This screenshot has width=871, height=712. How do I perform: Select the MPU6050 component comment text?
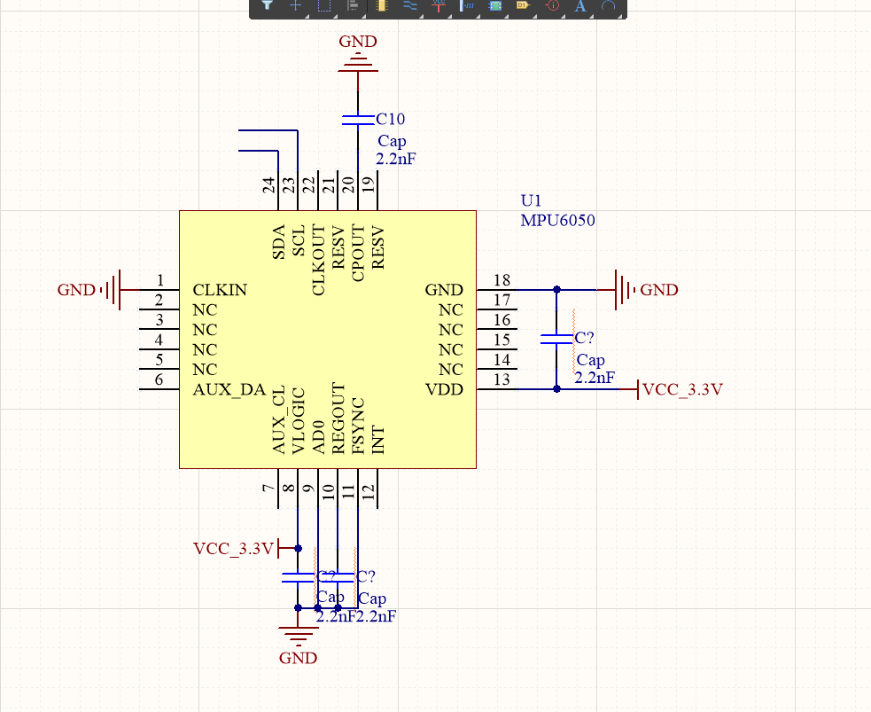[557, 221]
